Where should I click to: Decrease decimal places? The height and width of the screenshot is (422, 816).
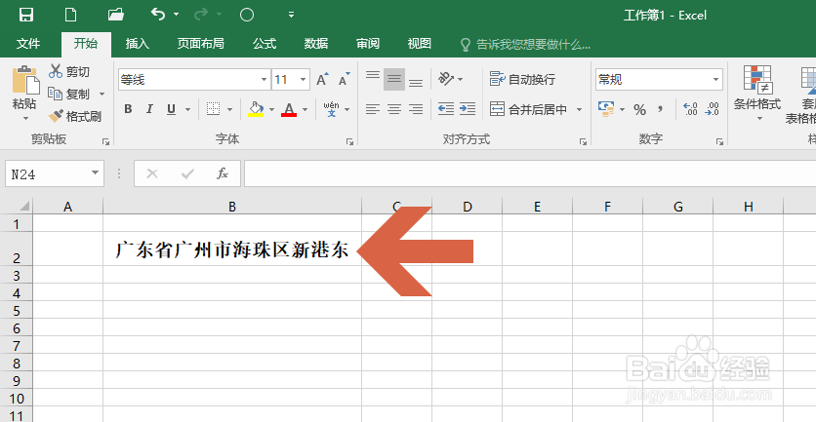[712, 109]
